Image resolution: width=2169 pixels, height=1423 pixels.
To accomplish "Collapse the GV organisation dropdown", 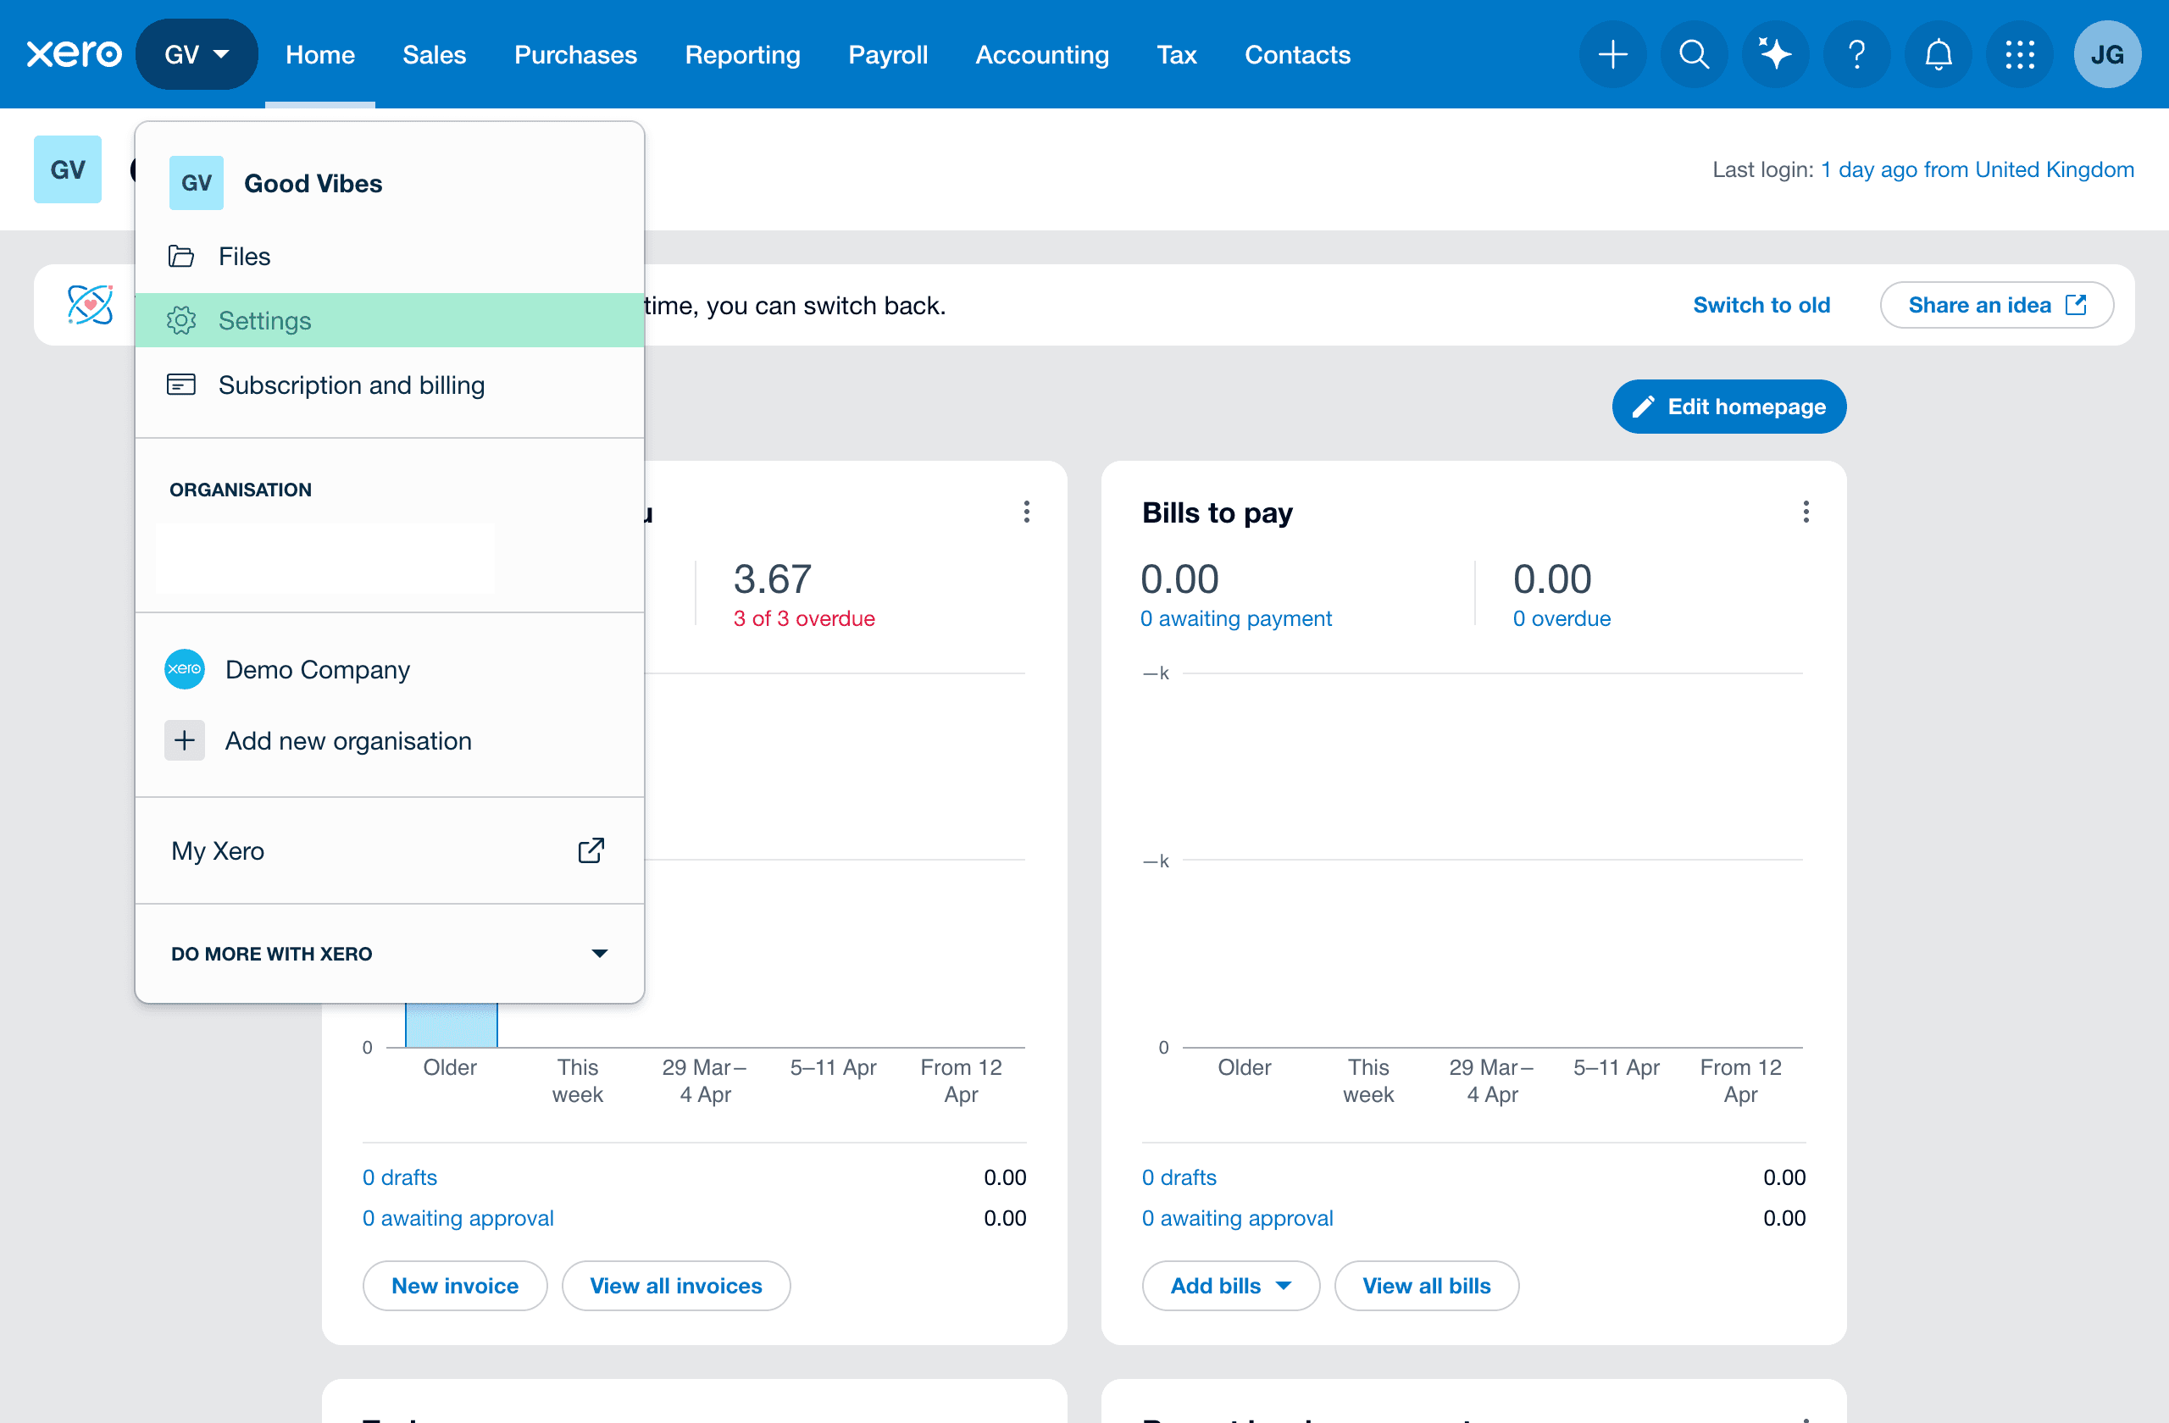I will point(196,55).
